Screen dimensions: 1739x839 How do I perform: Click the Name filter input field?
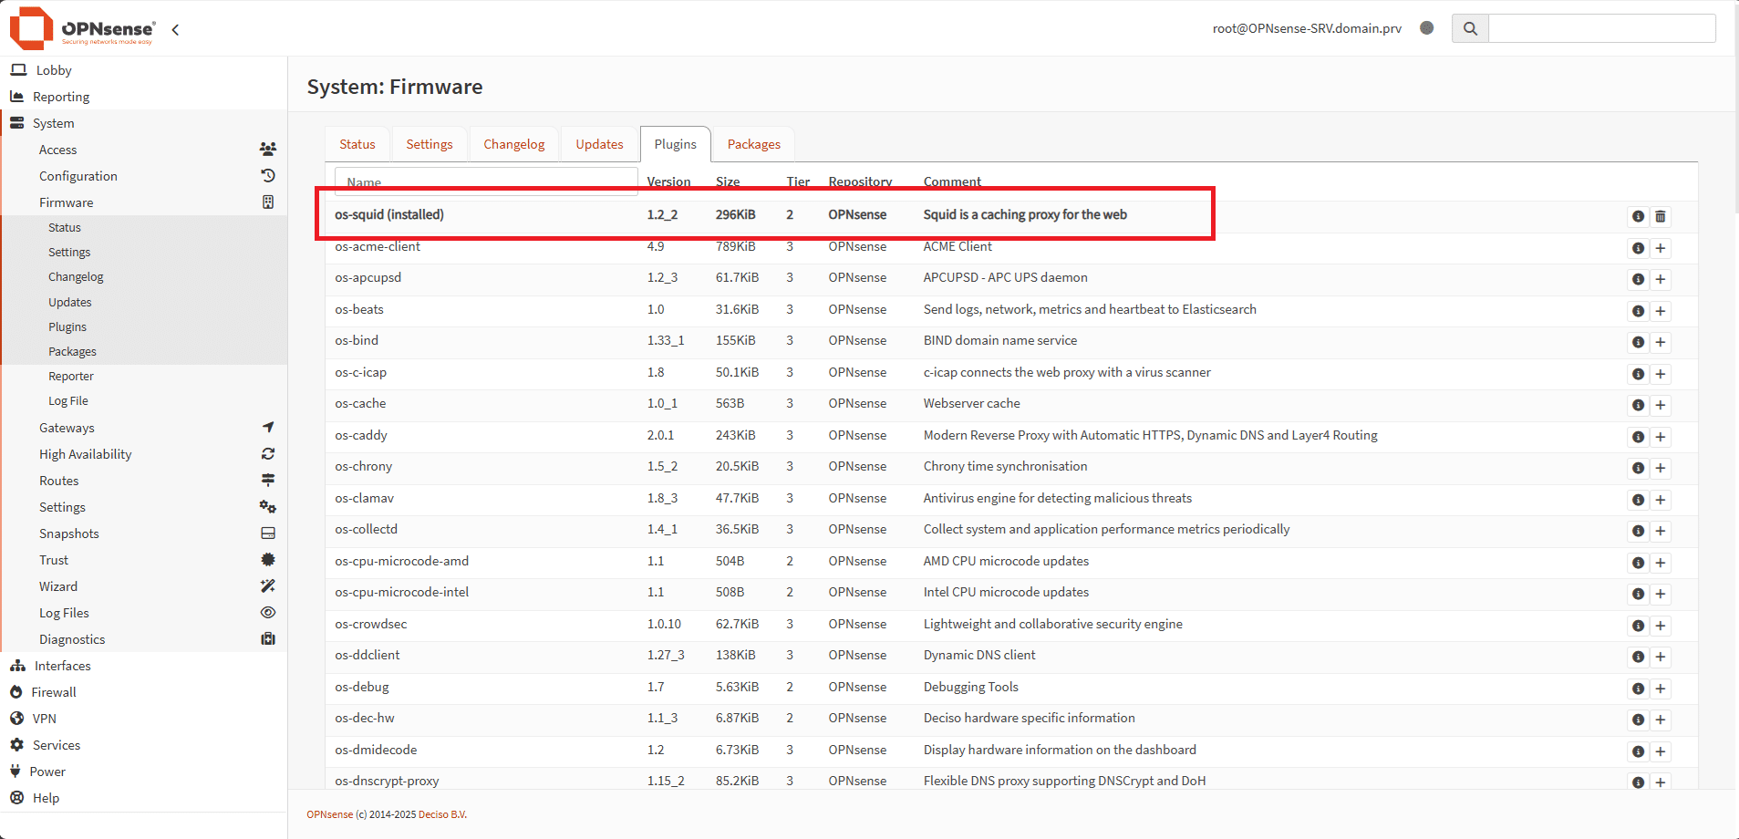486,181
